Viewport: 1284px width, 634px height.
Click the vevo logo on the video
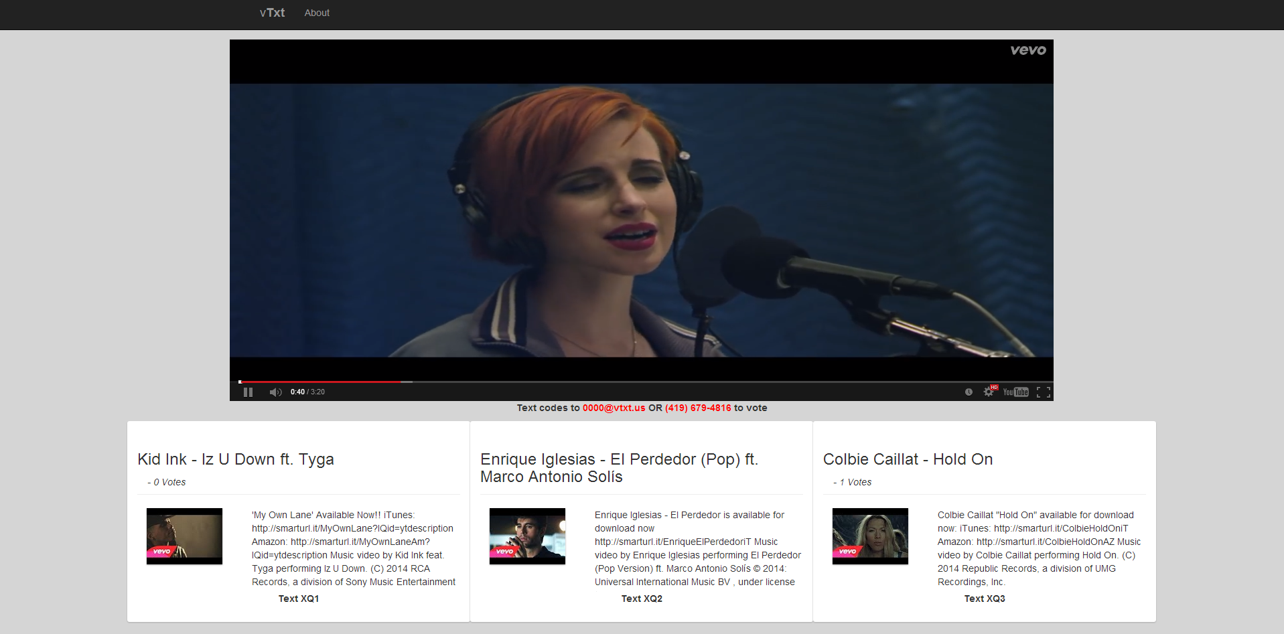click(x=1028, y=50)
